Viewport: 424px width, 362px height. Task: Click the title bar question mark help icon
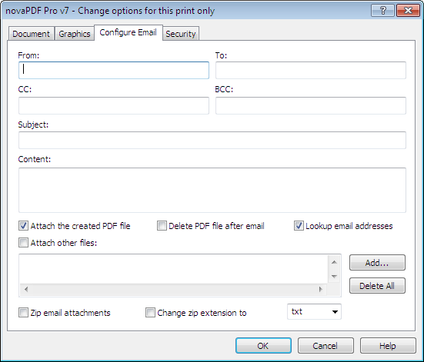[382, 11]
